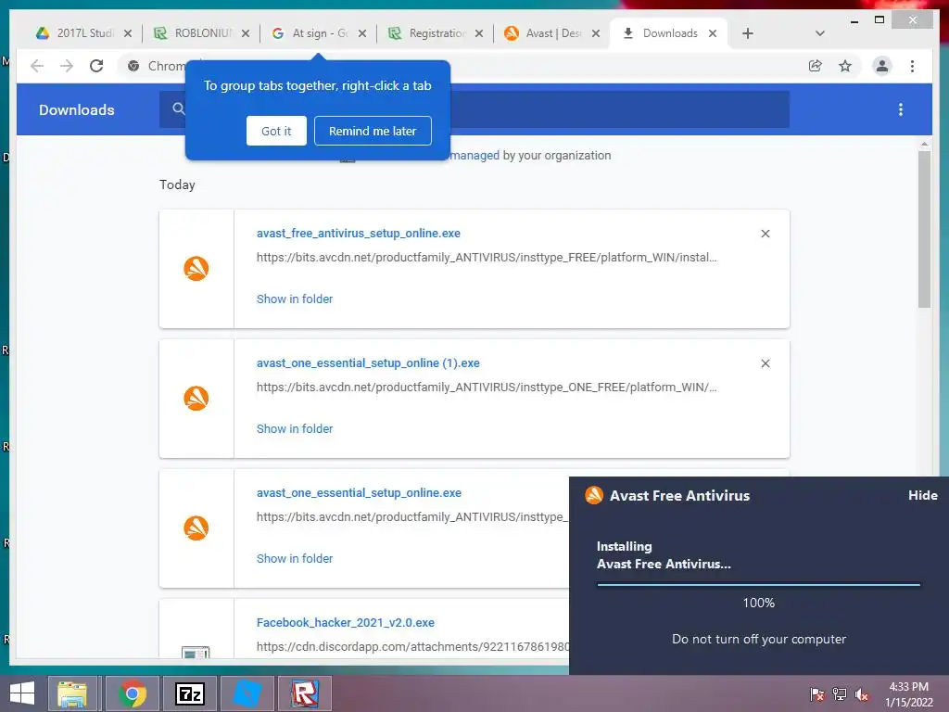Screen dimensions: 949x712
Task: Bookmark this page with star icon
Action: [845, 66]
